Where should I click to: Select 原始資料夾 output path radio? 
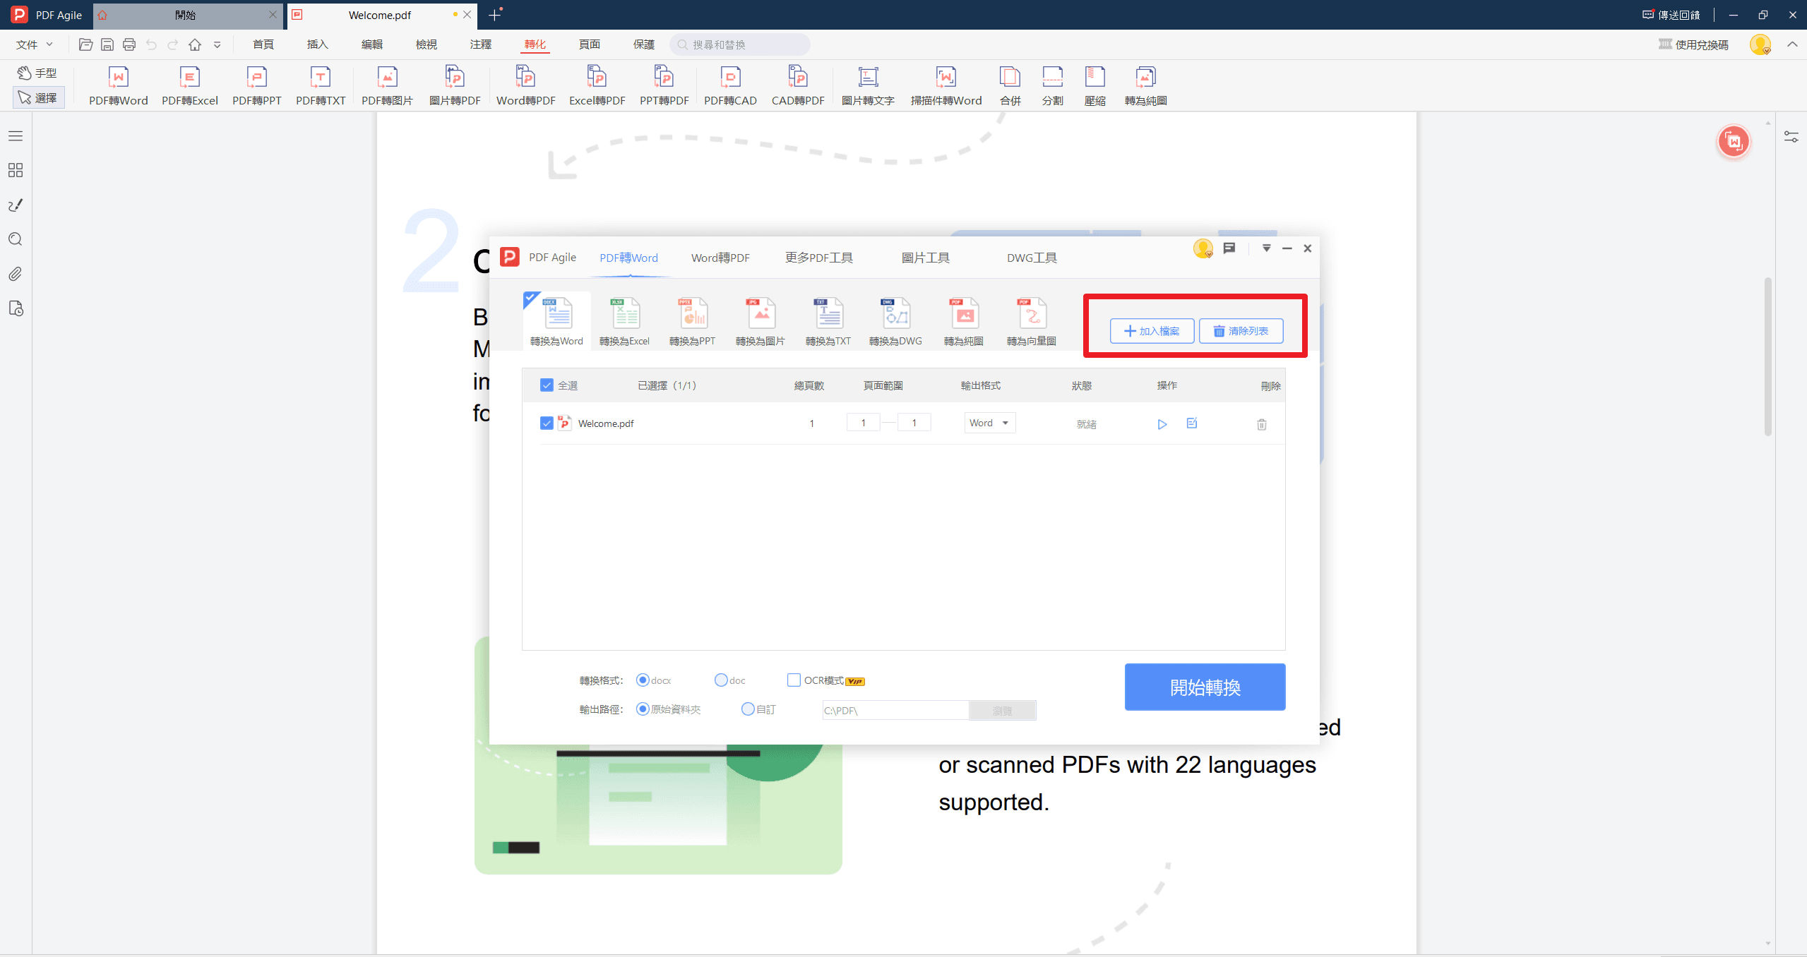pyautogui.click(x=642, y=709)
